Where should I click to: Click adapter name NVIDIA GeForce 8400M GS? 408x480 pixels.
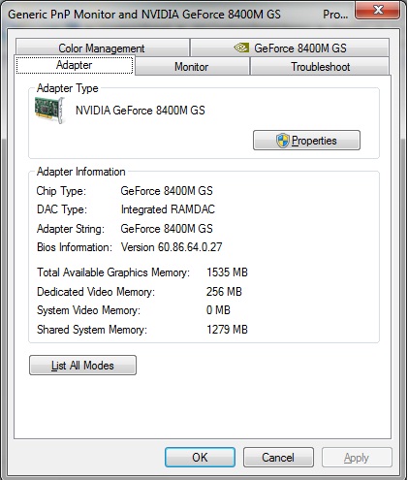141,111
